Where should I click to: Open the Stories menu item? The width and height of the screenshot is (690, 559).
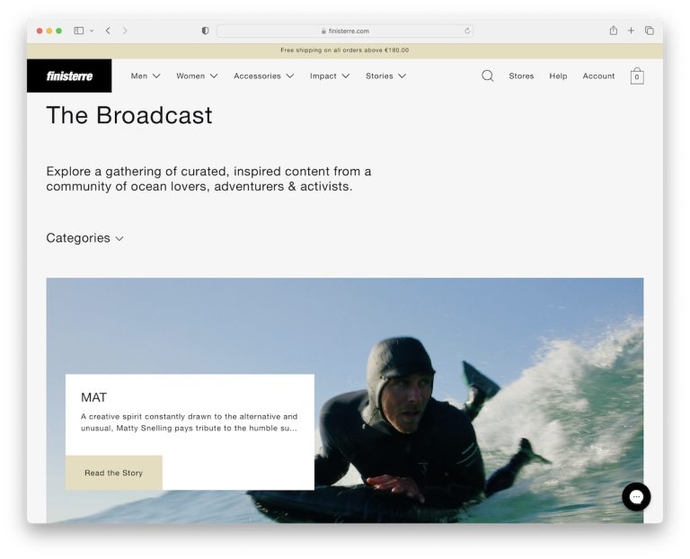click(x=385, y=76)
